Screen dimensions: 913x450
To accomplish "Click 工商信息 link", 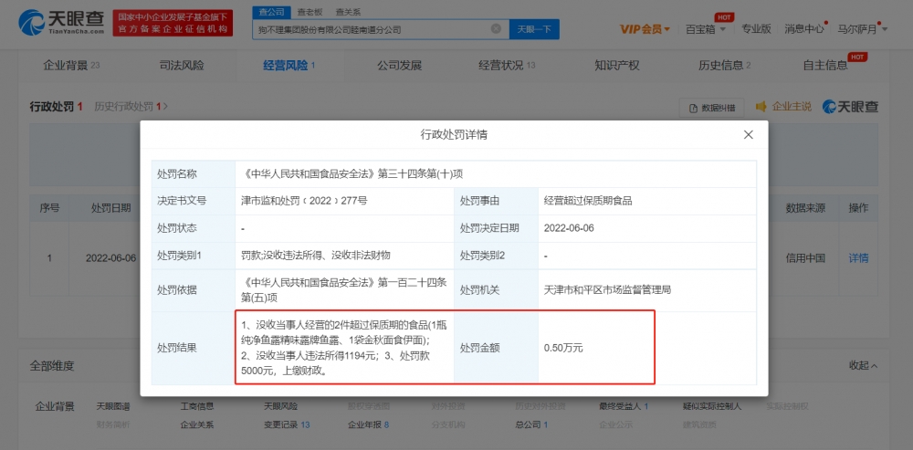I will coord(197,406).
